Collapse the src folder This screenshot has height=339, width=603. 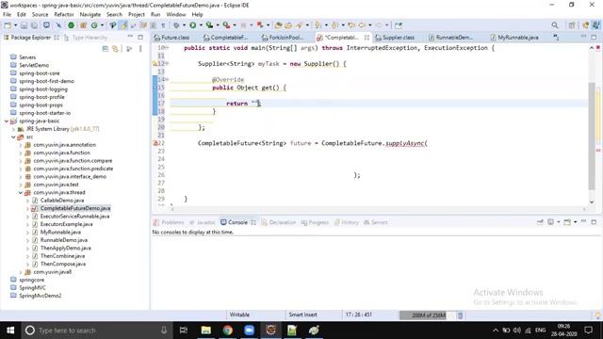13,137
